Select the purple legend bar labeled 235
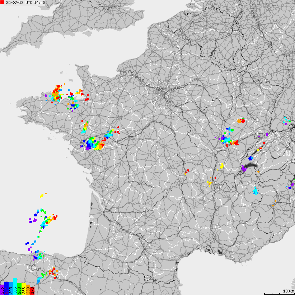This screenshot has width=295, height=295. pos(2,290)
